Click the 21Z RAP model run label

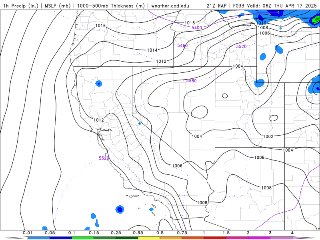click(x=216, y=6)
